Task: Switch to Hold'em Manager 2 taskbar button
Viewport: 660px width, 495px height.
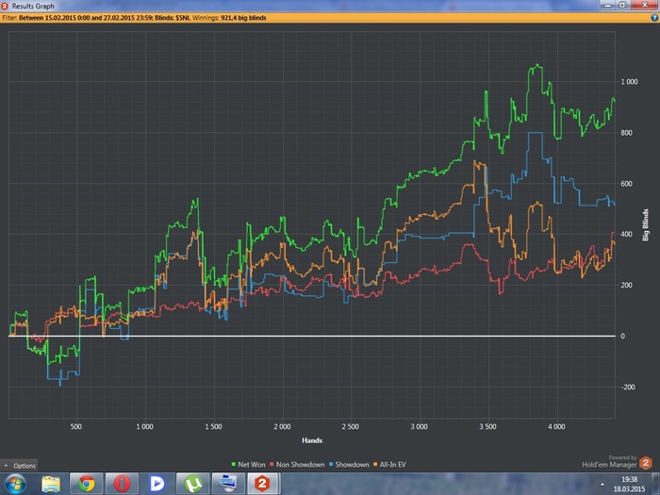Action: tap(263, 484)
